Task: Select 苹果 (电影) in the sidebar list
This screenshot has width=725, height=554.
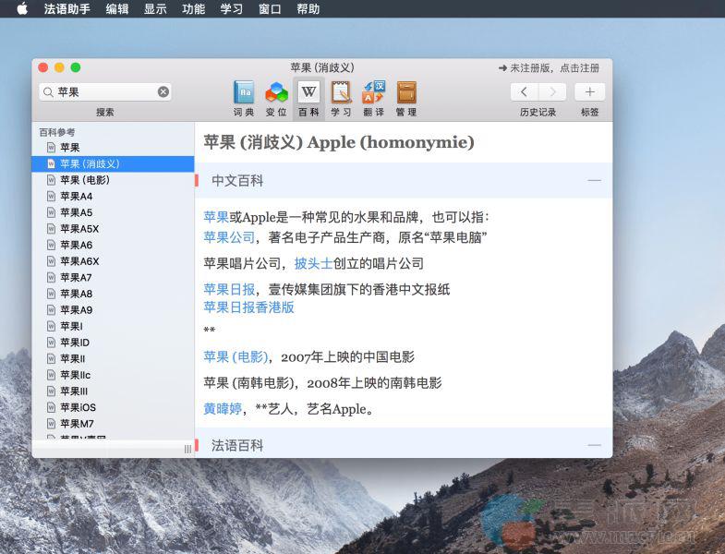Action: [x=85, y=180]
